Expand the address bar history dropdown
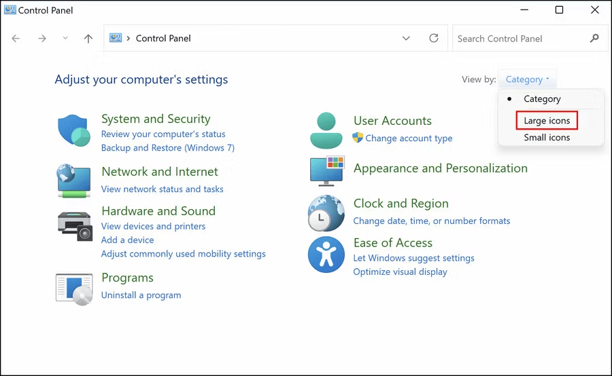This screenshot has height=376, width=612. [x=406, y=38]
